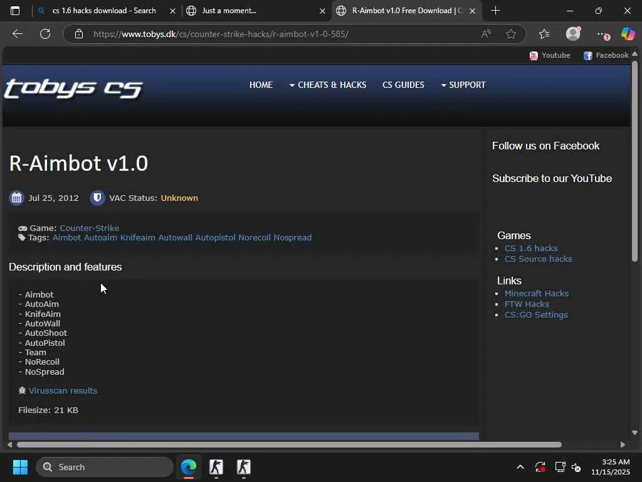
Task: Click the tobys cs site logo
Action: [x=74, y=88]
